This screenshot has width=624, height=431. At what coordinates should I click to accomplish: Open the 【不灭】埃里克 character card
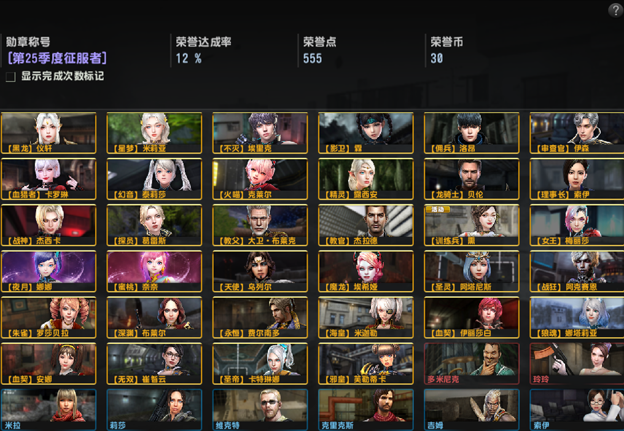[x=260, y=133]
